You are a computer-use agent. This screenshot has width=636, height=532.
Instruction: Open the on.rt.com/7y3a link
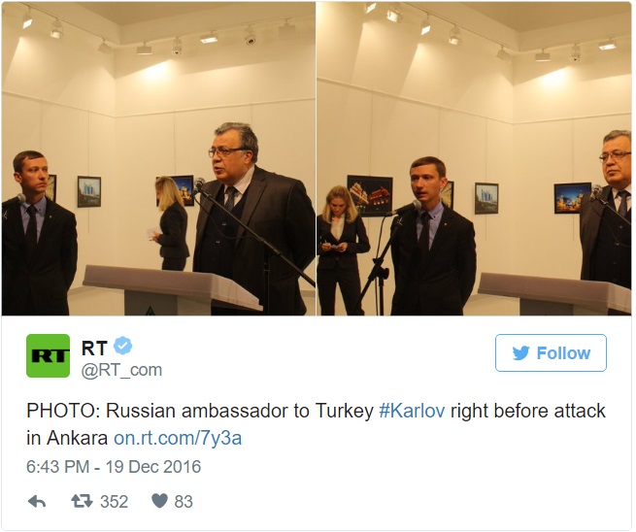click(178, 438)
